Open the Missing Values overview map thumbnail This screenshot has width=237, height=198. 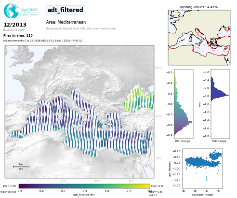[x=199, y=38]
